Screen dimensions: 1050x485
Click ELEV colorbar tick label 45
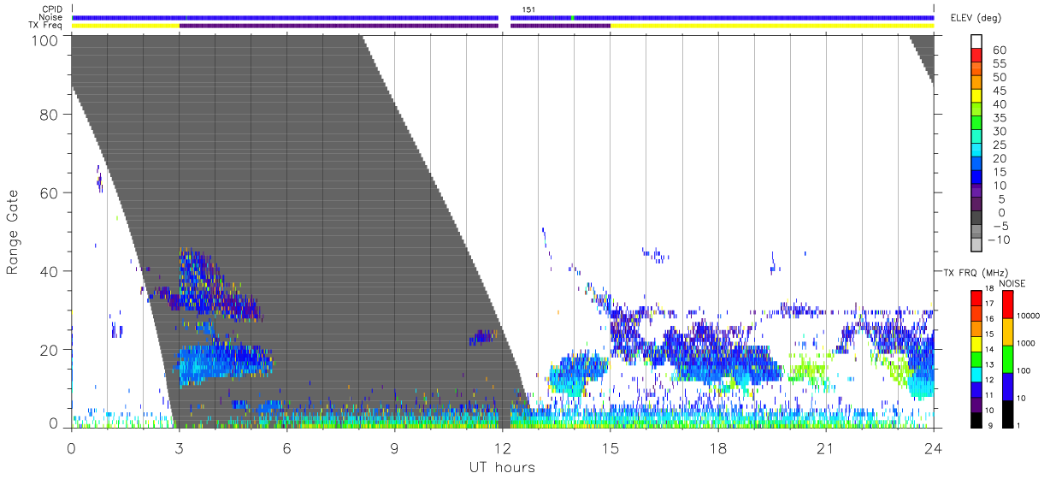[x=999, y=91]
